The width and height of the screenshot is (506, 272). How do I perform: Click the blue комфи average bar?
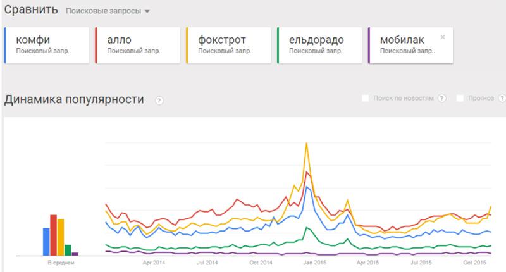tap(46, 241)
